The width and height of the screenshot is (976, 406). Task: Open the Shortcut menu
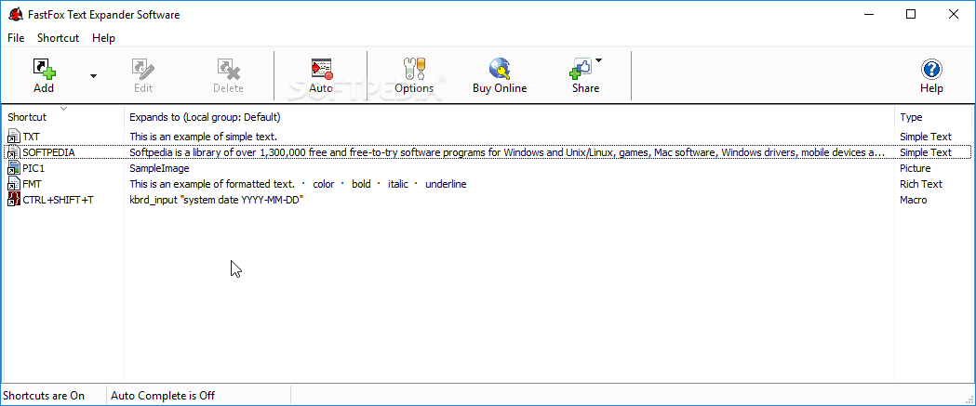coord(58,38)
